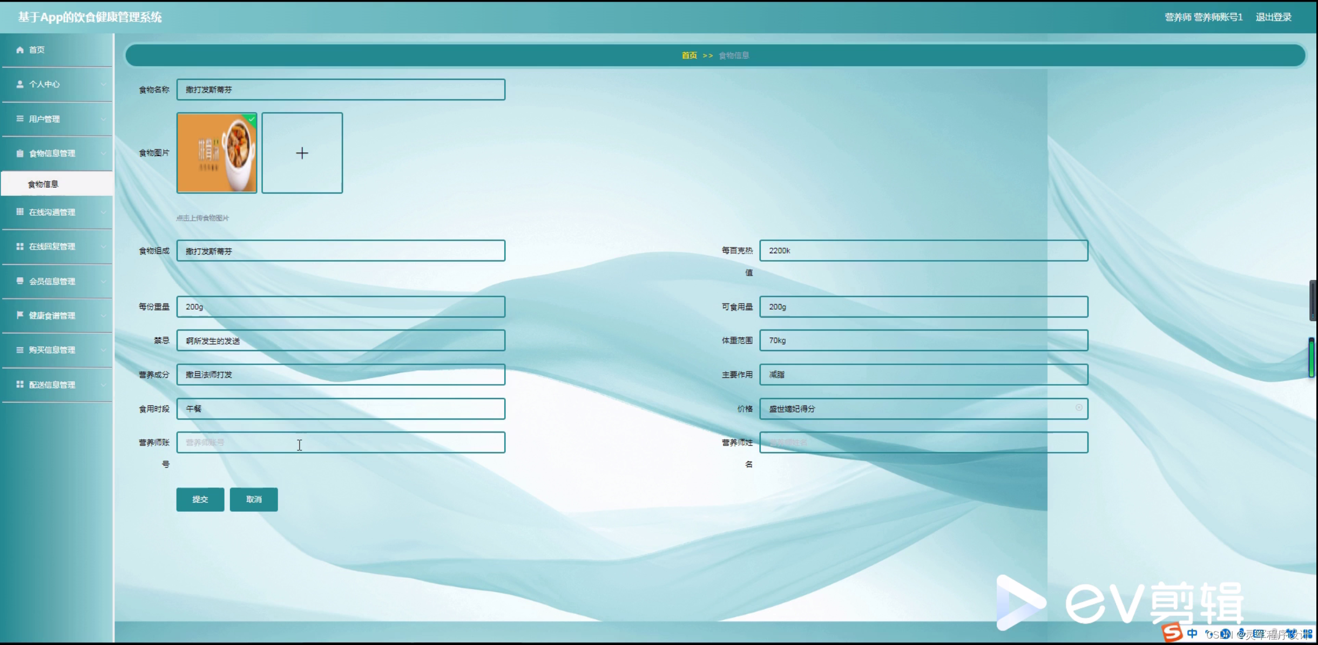
Task: Click 退出登录 to log out
Action: [1273, 17]
